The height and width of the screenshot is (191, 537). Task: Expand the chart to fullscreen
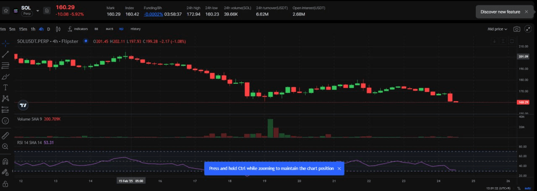coord(528,29)
